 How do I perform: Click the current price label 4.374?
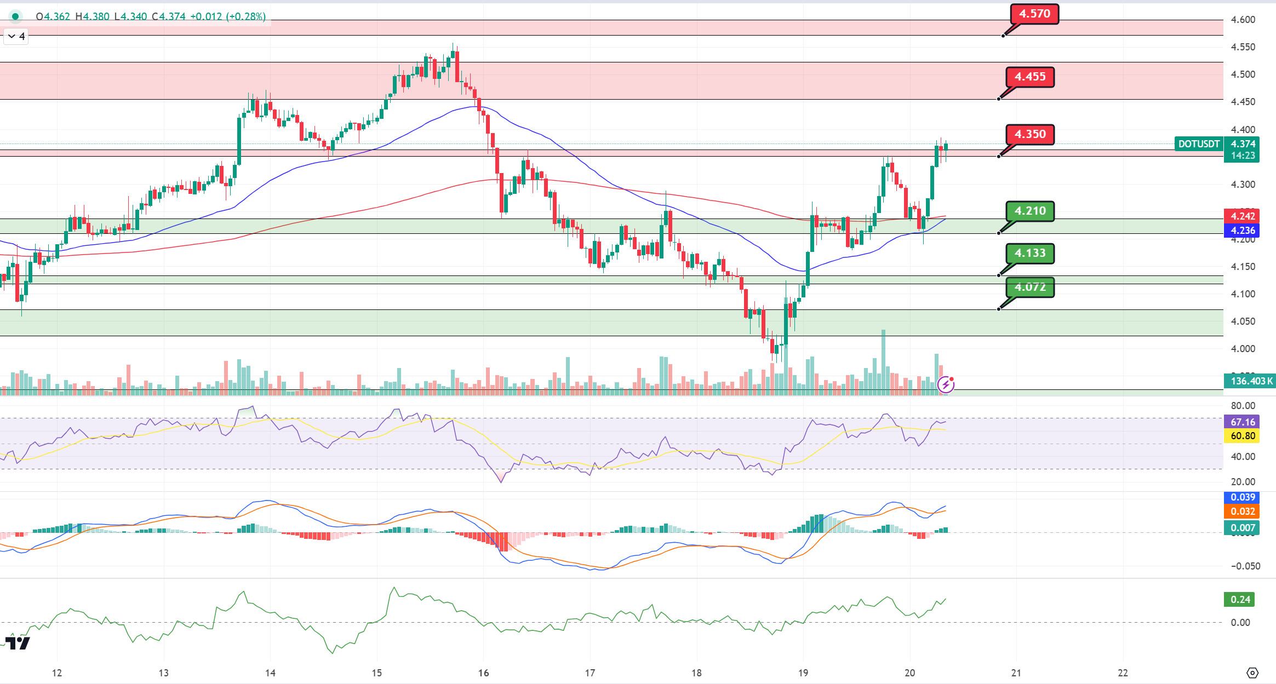tap(1243, 144)
